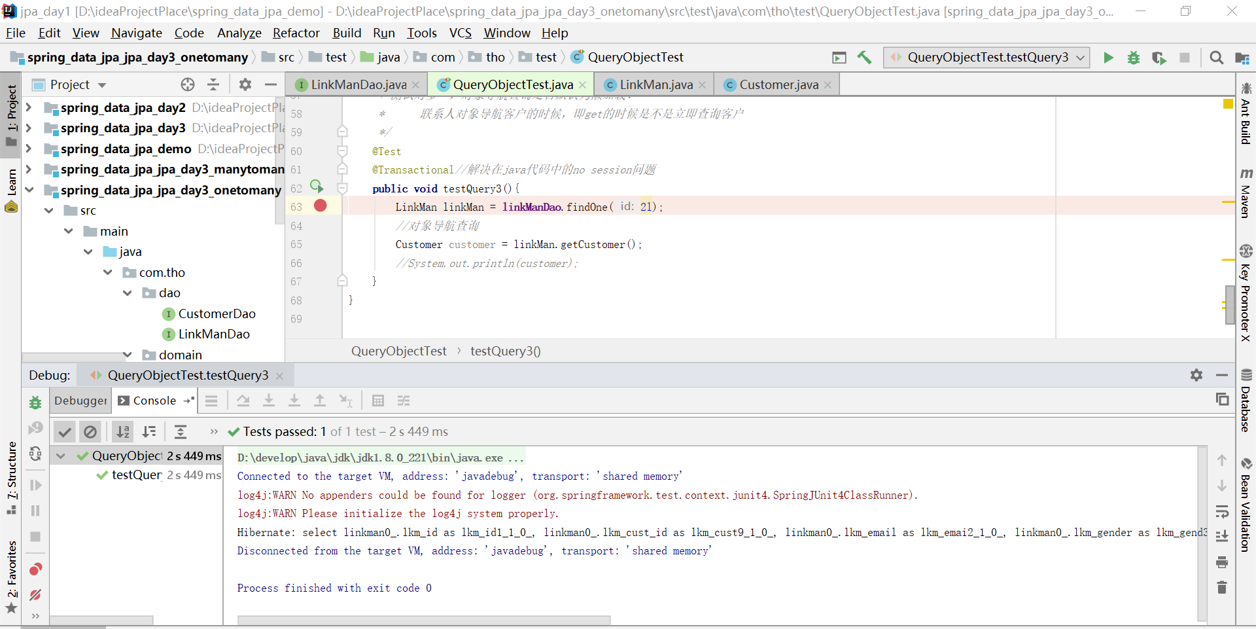Open the Ant Build tool window

pos(1246,113)
